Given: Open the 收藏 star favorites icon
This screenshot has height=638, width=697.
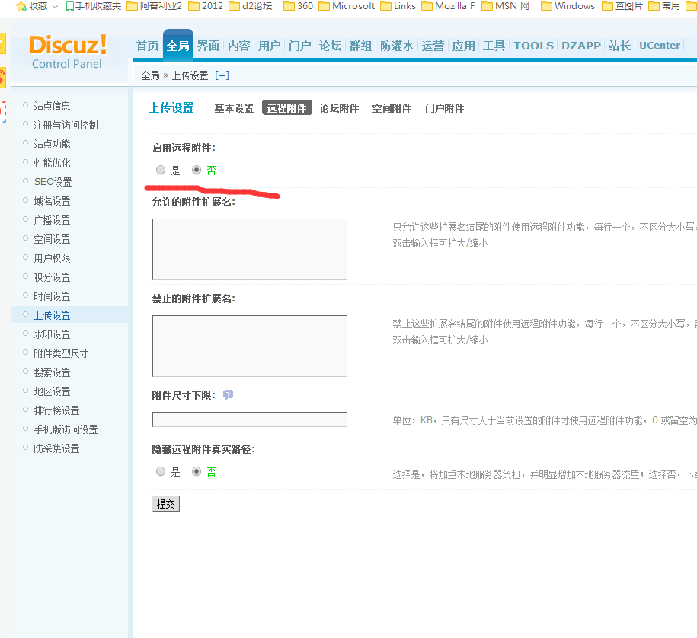Looking at the screenshot, I should [x=21, y=6].
